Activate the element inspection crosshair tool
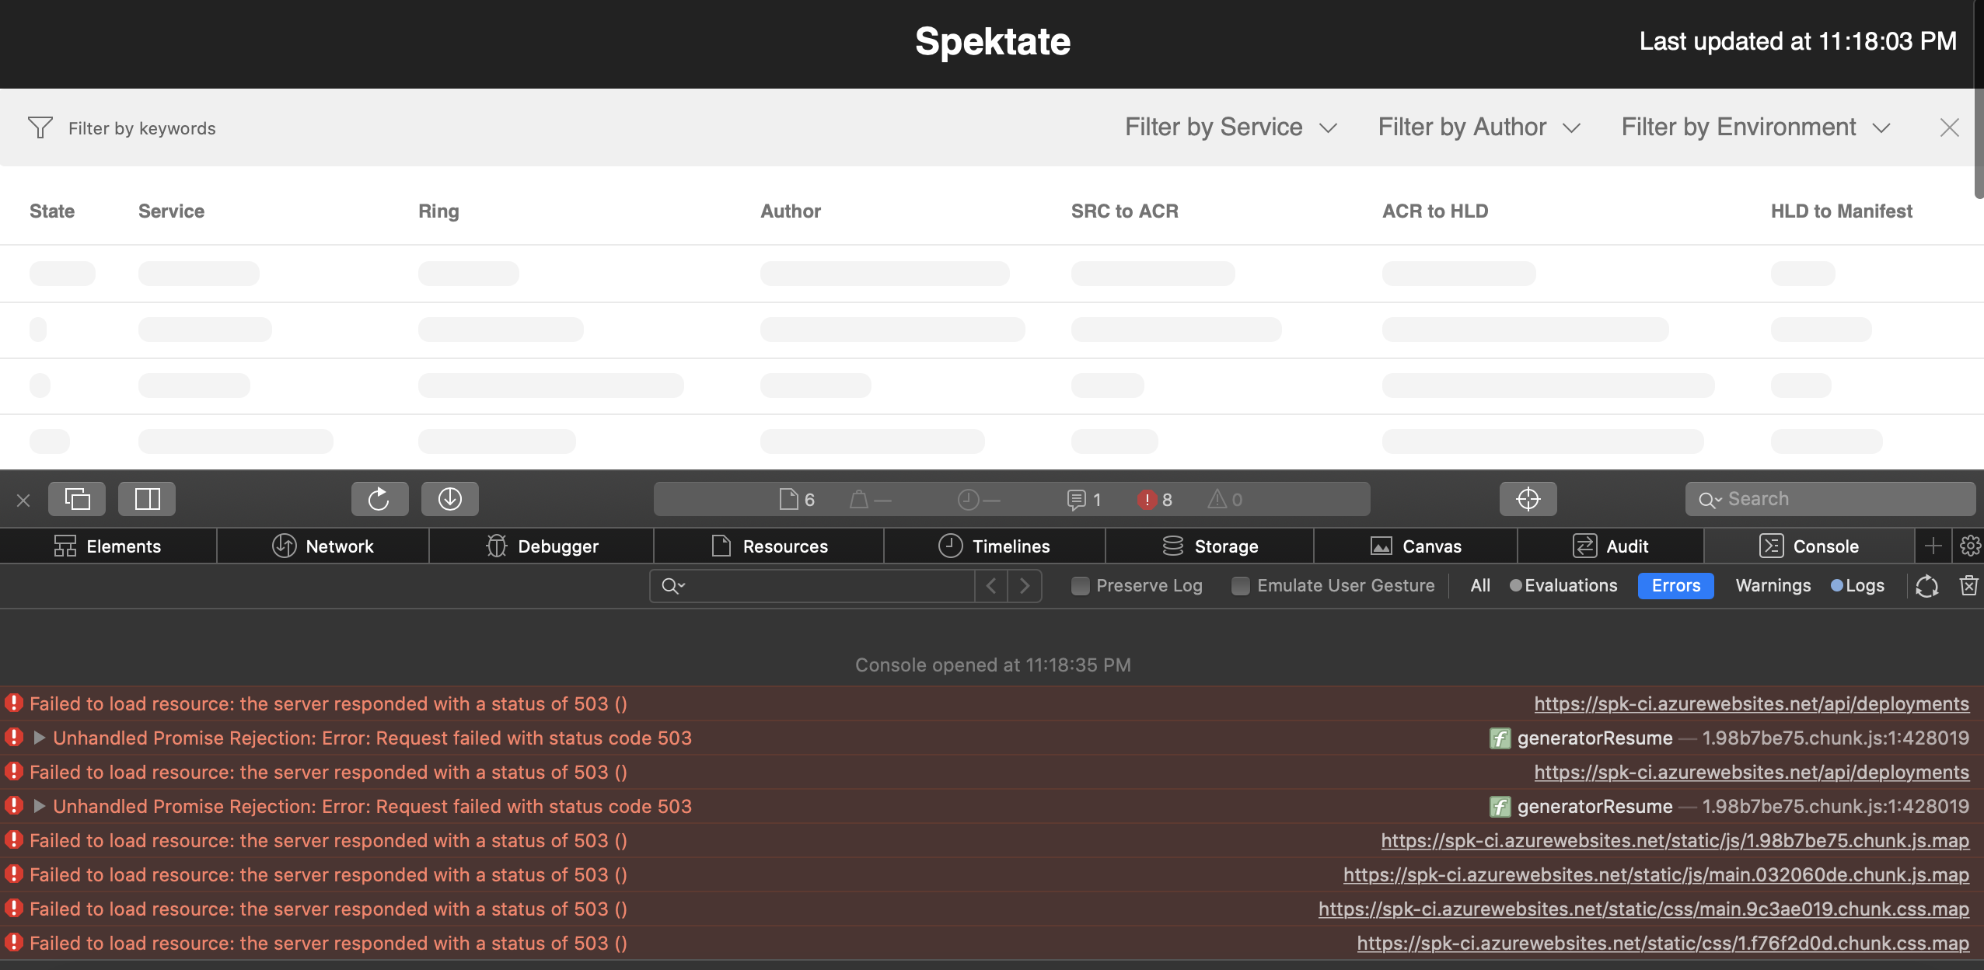The width and height of the screenshot is (1984, 970). coord(1527,498)
